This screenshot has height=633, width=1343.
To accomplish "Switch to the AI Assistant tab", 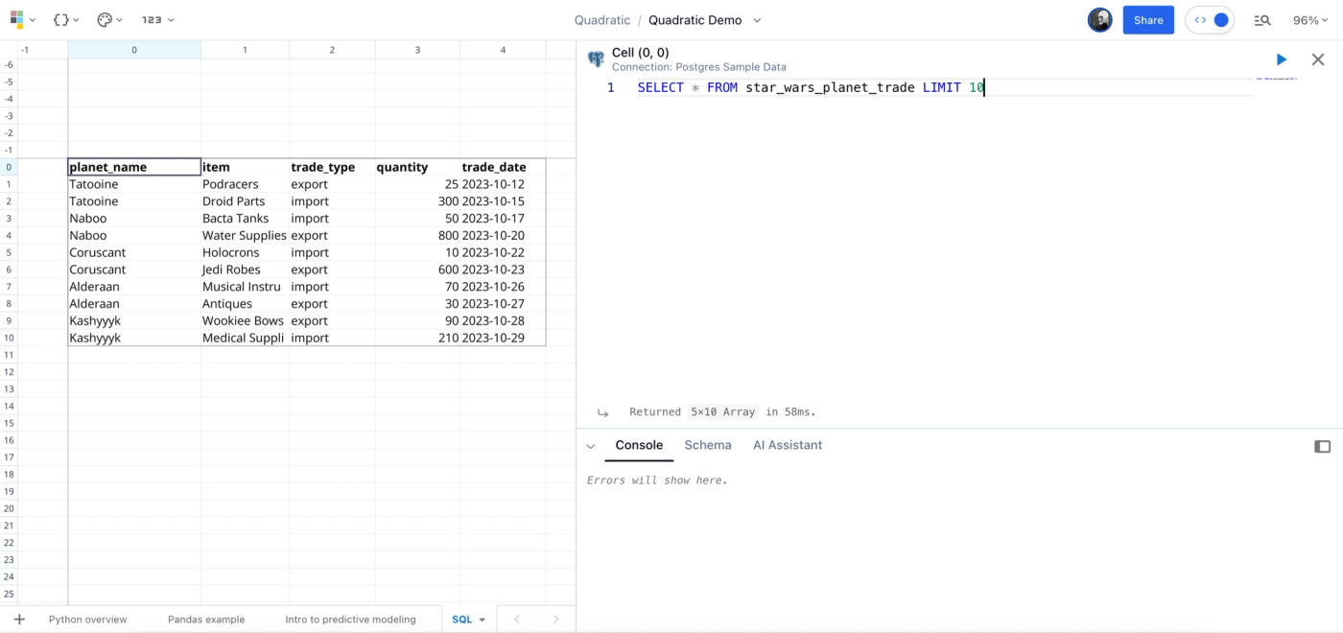I will pyautogui.click(x=788, y=445).
